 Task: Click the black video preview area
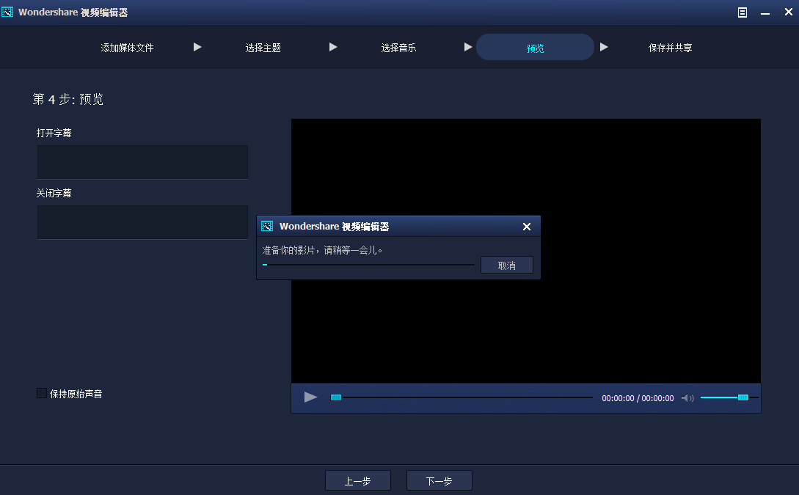pos(526,251)
